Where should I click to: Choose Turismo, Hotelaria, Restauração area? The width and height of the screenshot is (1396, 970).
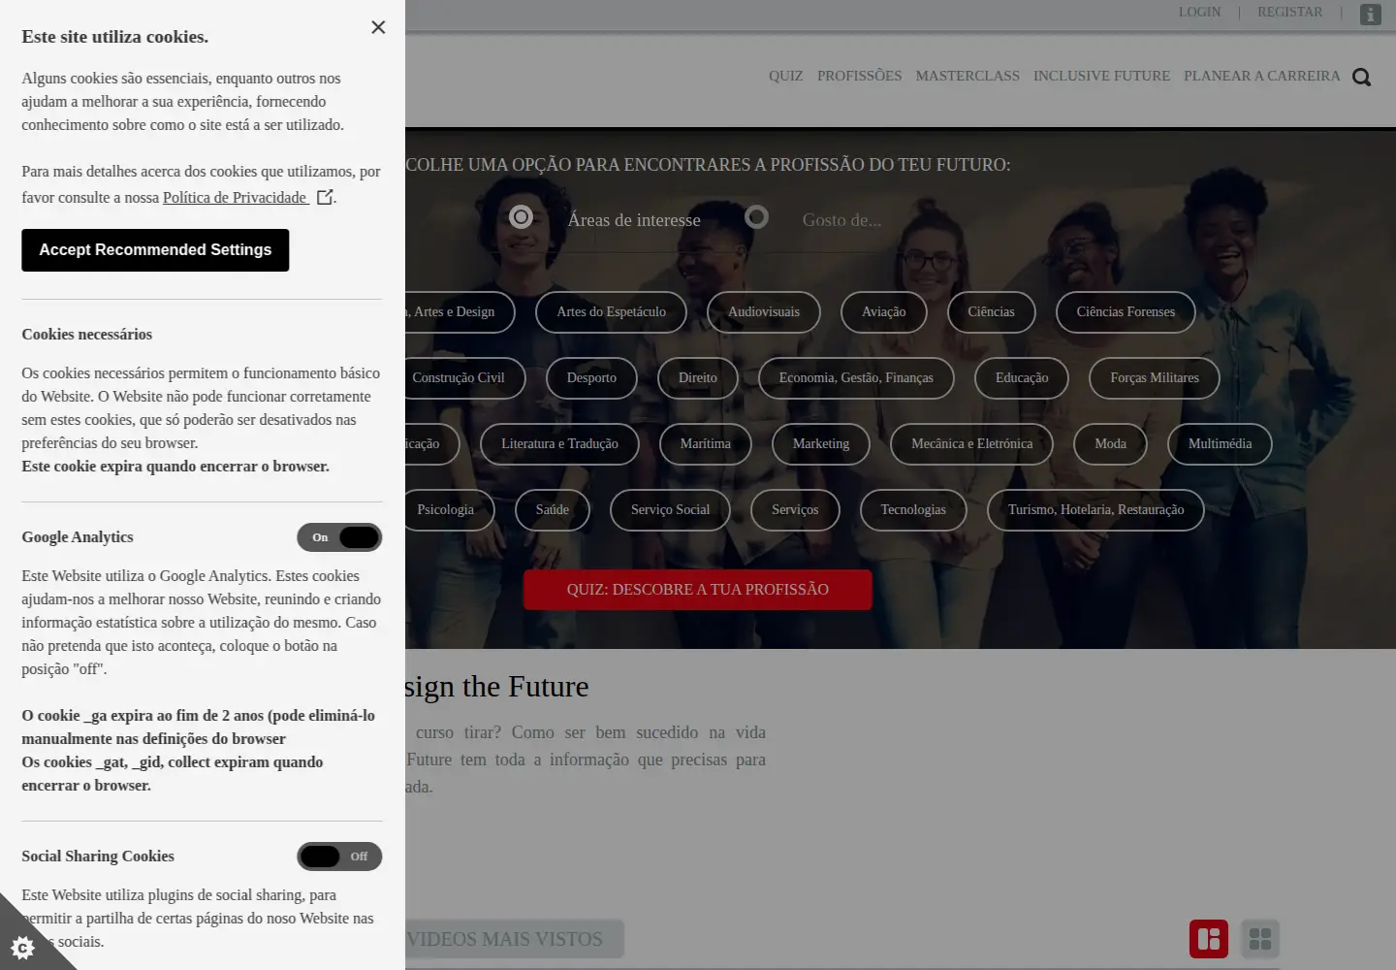(x=1095, y=510)
